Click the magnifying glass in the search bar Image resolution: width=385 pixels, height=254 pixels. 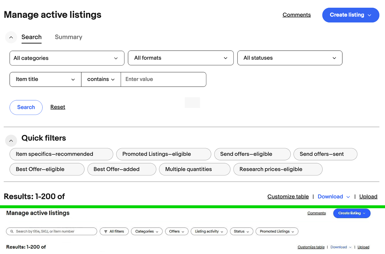click(12, 231)
